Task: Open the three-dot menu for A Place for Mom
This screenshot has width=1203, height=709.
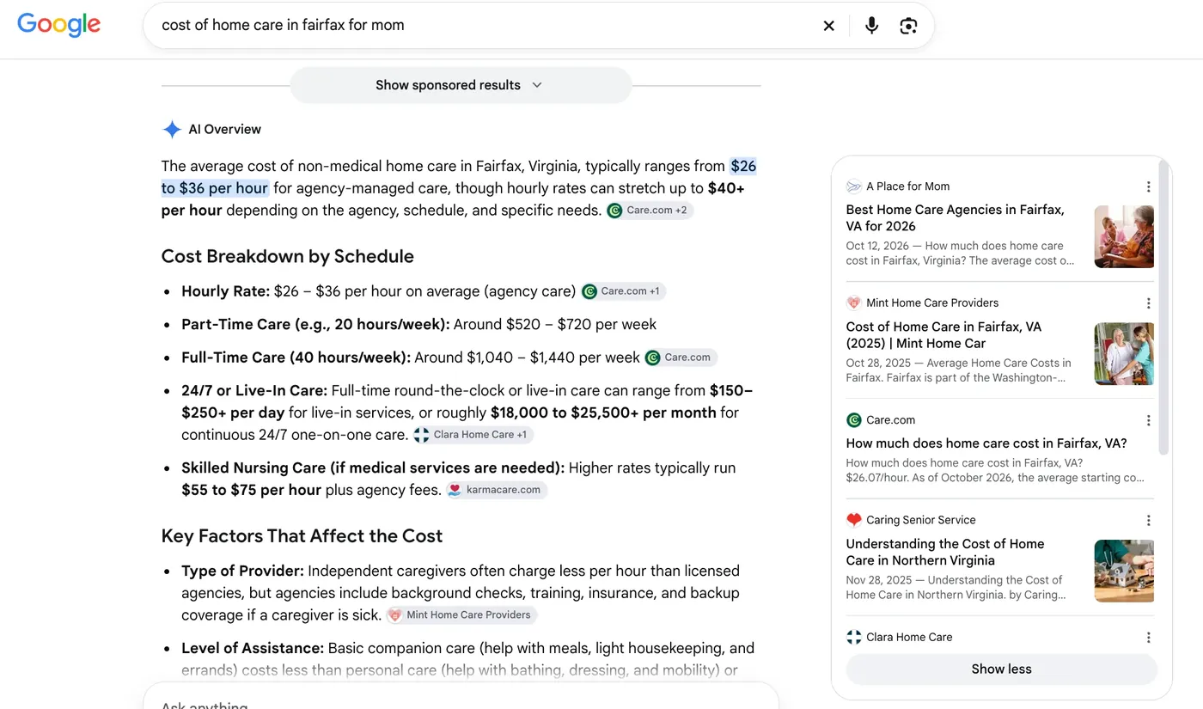Action: [1148, 186]
